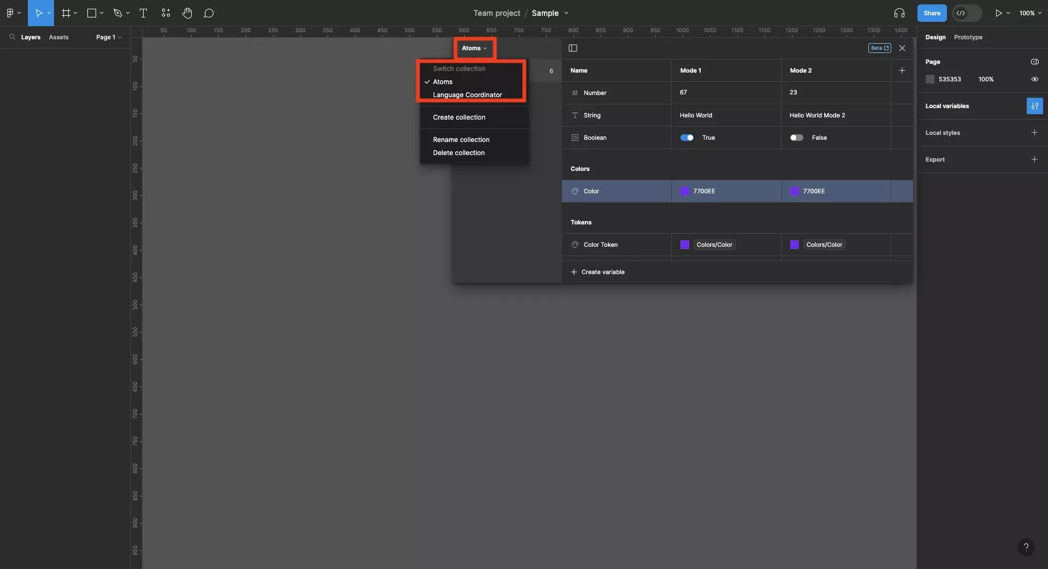Screen dimensions: 1048x569
Task: Toggle page visibility with the eye icon
Action: [x=1034, y=79]
